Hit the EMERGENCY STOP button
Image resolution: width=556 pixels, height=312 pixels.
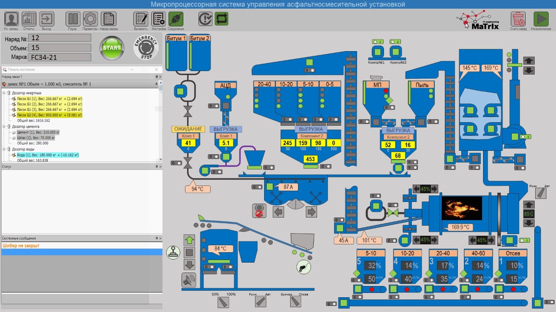pyautogui.click(x=146, y=48)
